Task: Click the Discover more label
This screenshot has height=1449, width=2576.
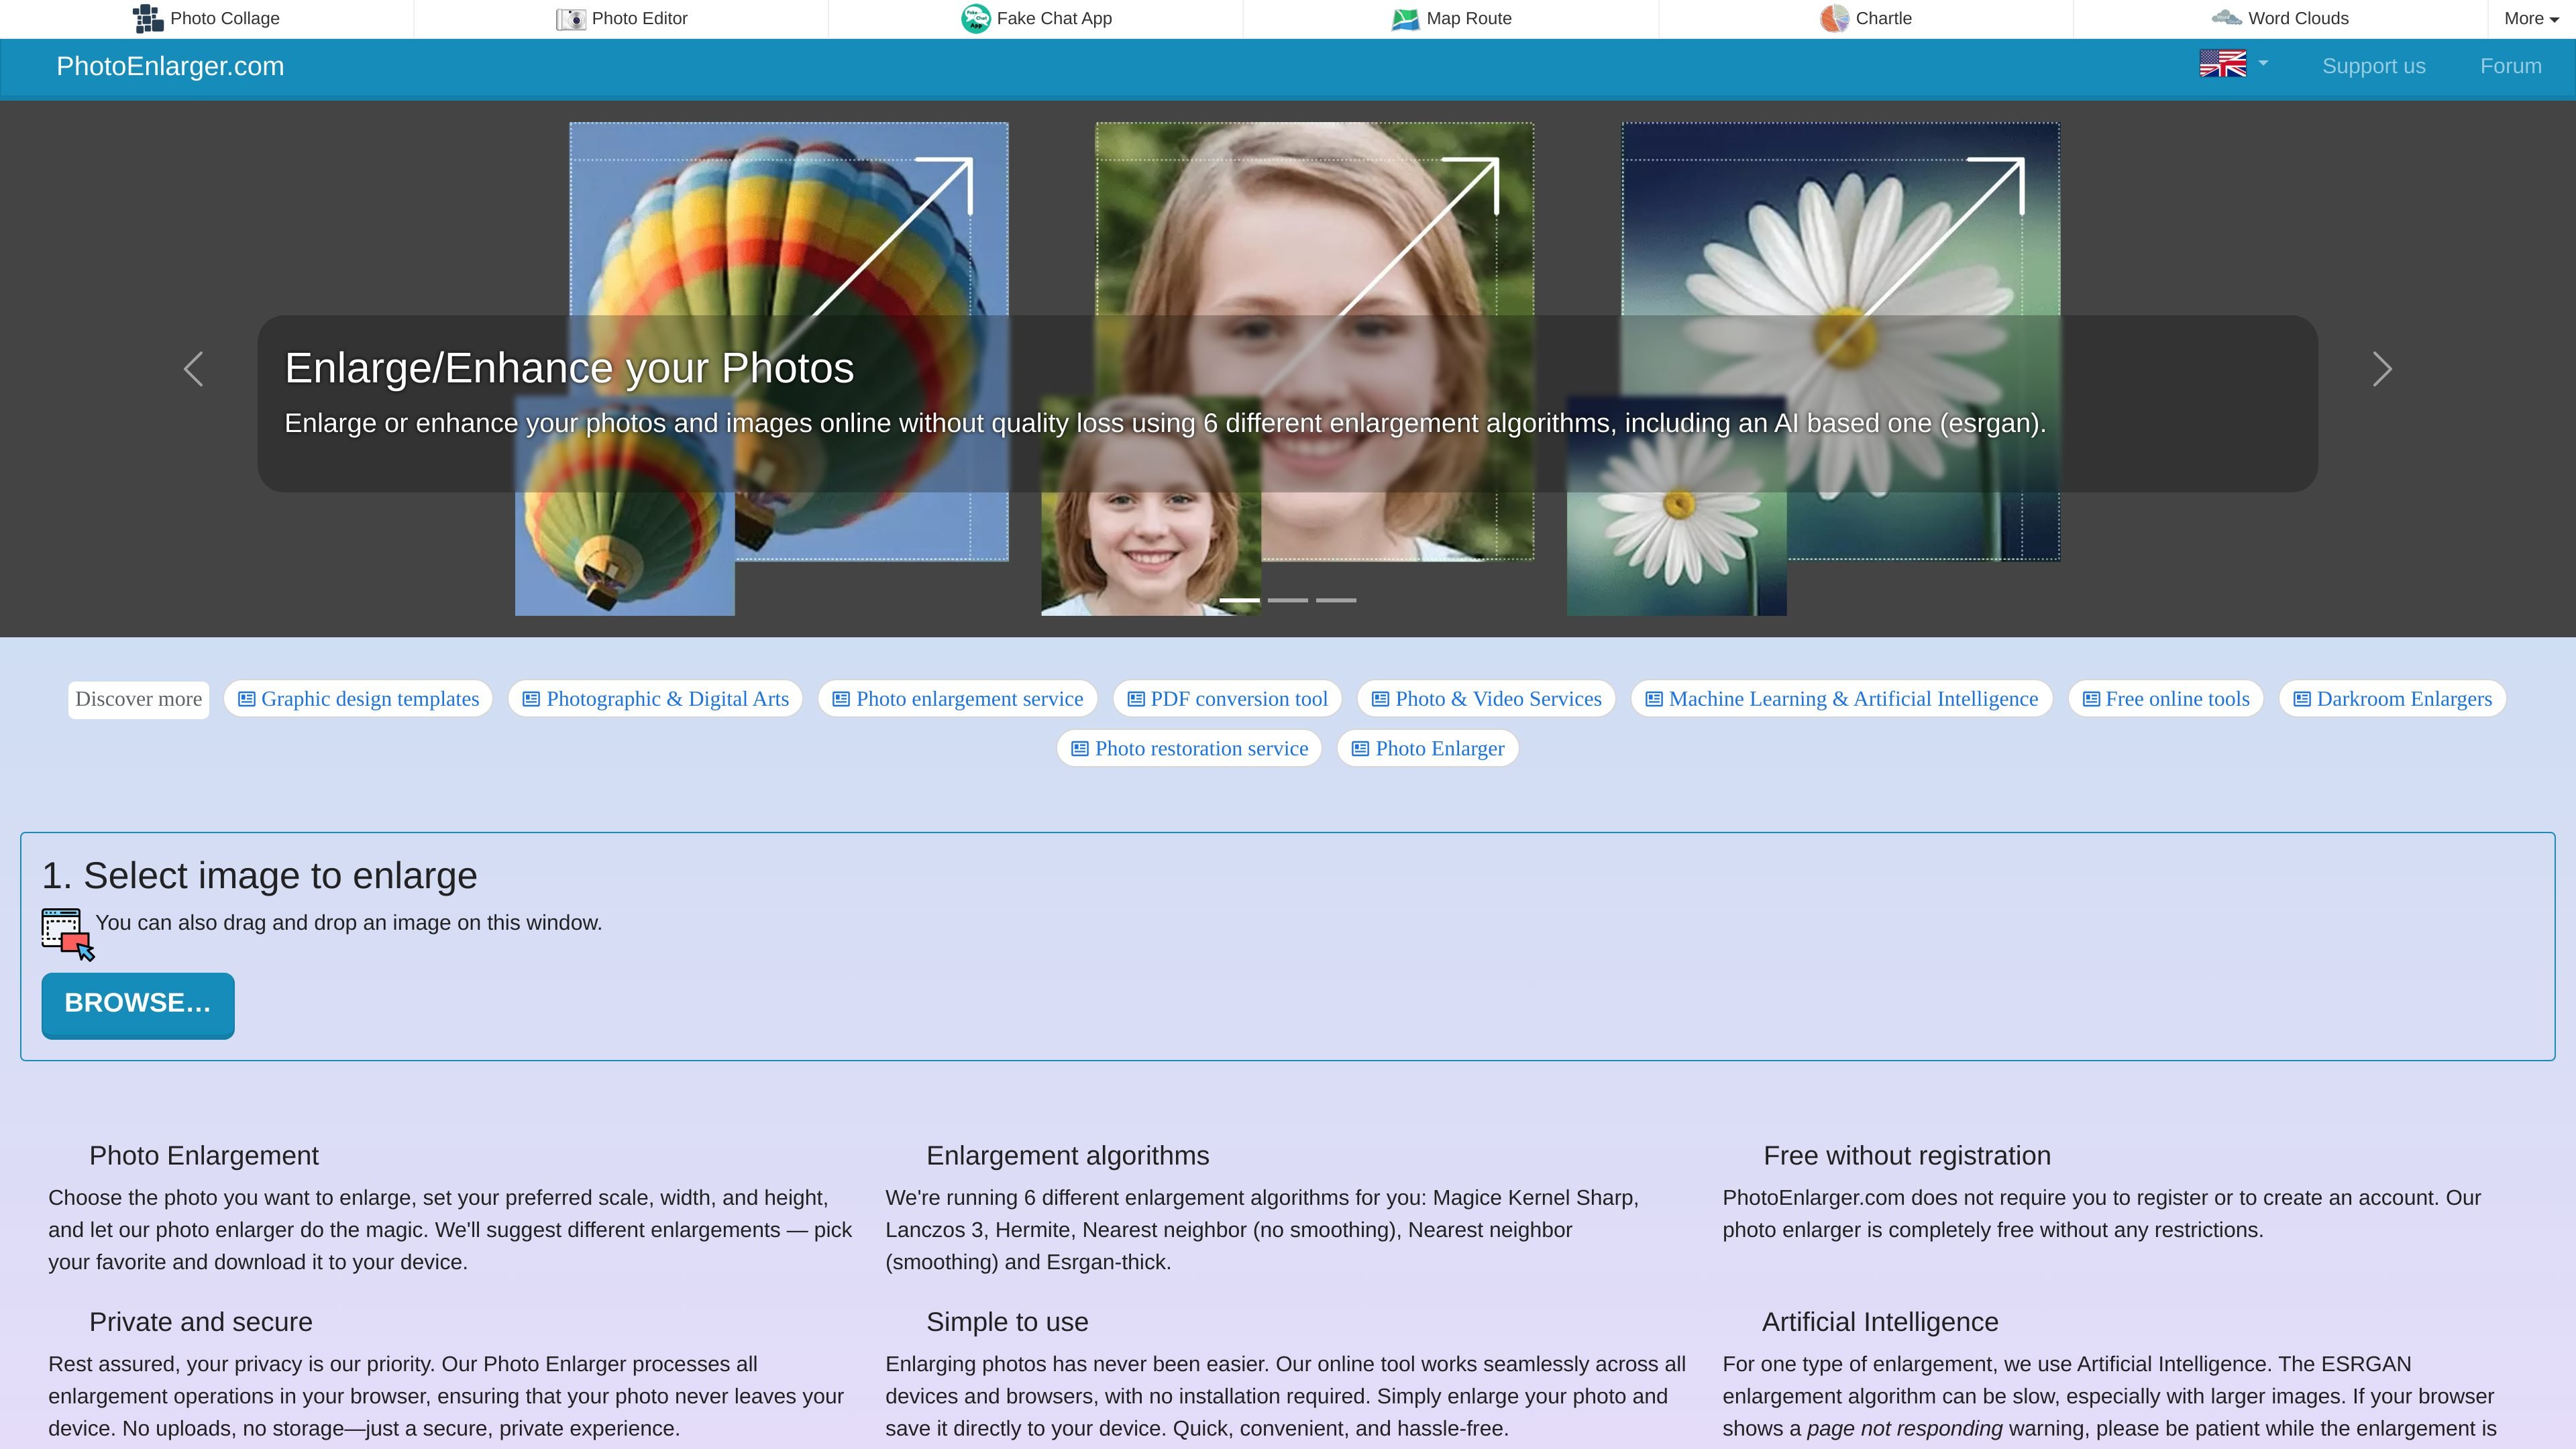Action: [139, 699]
